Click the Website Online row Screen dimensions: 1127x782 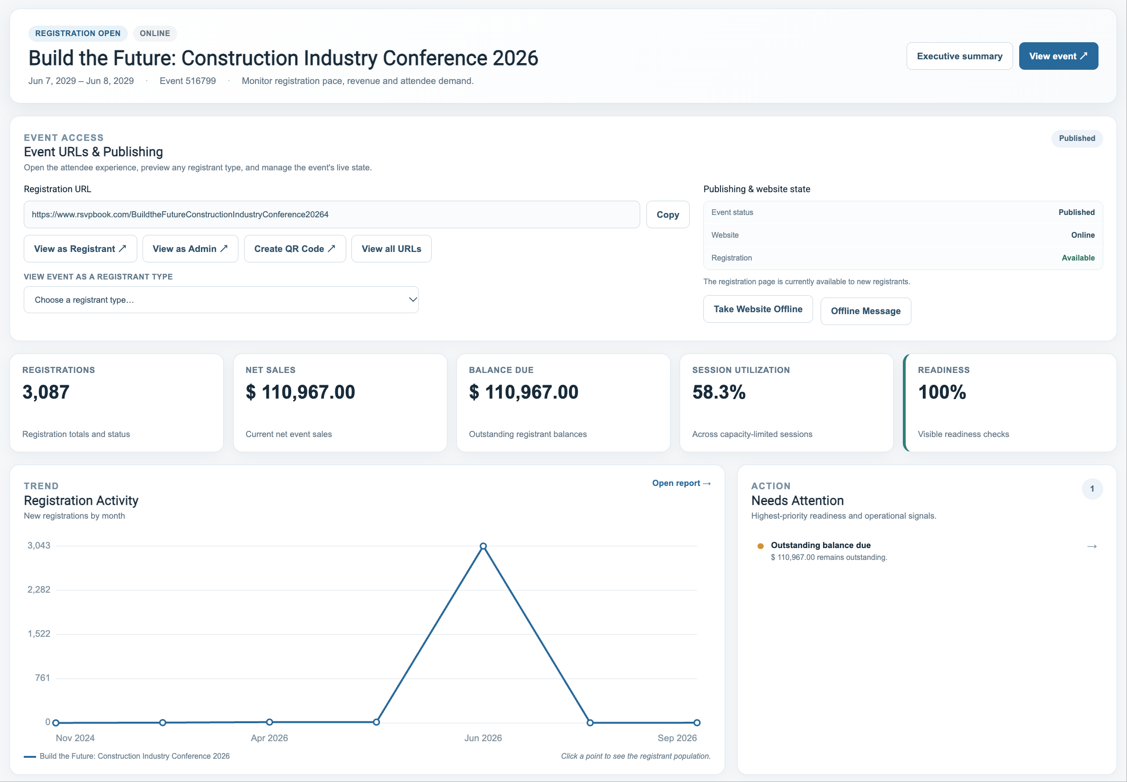pos(902,235)
